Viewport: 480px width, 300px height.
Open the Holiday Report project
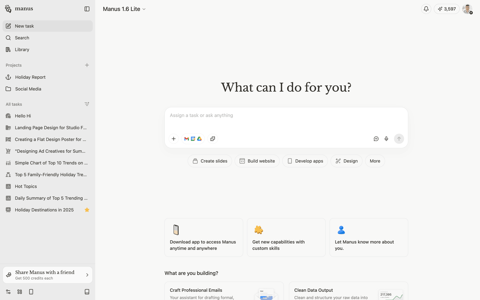[x=47, y=77]
